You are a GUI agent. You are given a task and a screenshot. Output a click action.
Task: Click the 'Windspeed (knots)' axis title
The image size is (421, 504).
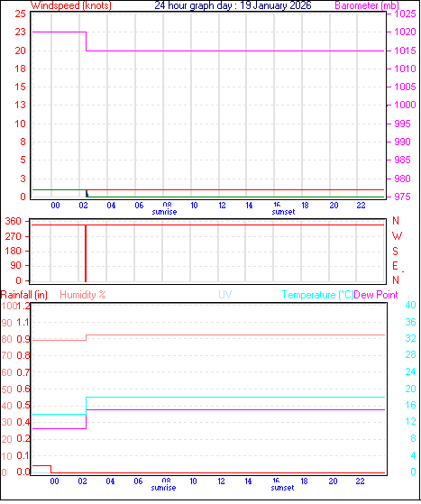[x=71, y=5]
